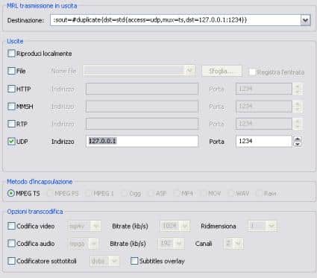Enable Riproduci localmente checkbox

pos(11,54)
